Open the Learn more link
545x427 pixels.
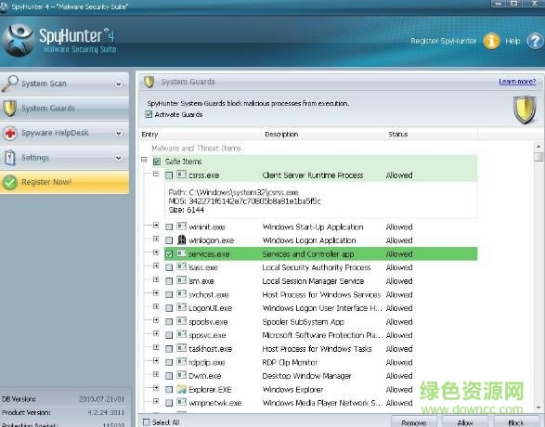pos(517,82)
